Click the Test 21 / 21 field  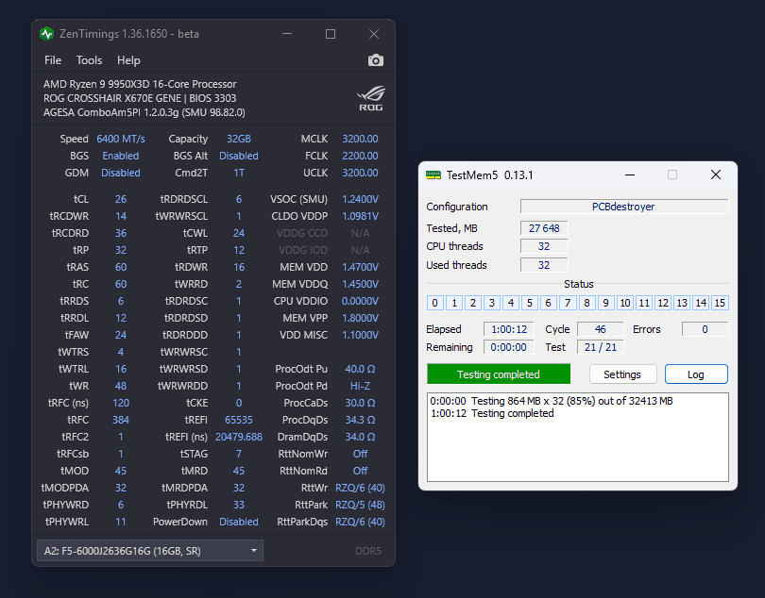point(600,347)
